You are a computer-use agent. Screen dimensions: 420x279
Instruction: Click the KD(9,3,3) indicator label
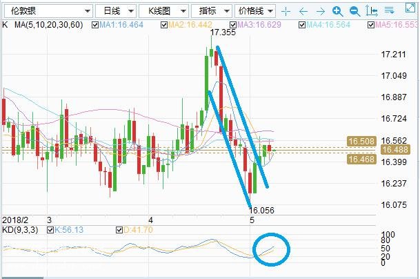(x=20, y=230)
